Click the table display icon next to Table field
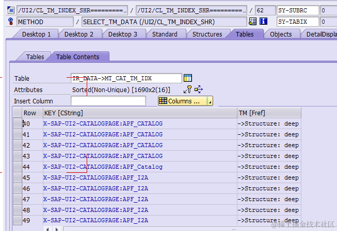Image resolution: width=337 pixels, height=231 pixels. point(188,78)
